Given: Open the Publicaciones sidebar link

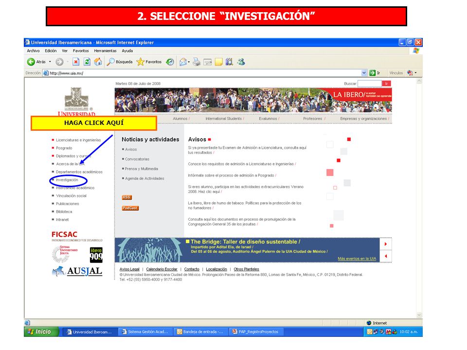Looking at the screenshot, I should tap(68, 204).
